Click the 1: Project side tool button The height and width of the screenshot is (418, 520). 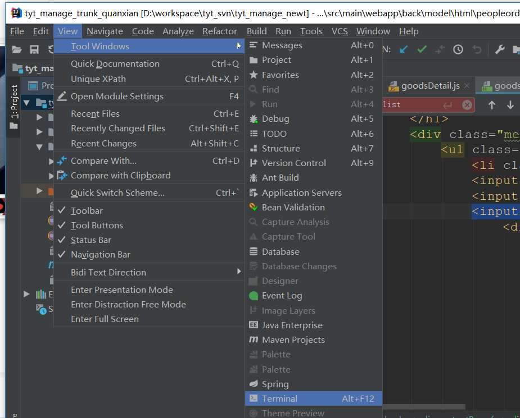[14, 107]
